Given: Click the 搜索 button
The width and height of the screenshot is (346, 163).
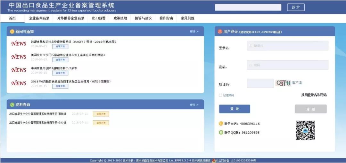Looking at the screenshot, I should pos(296,7).
